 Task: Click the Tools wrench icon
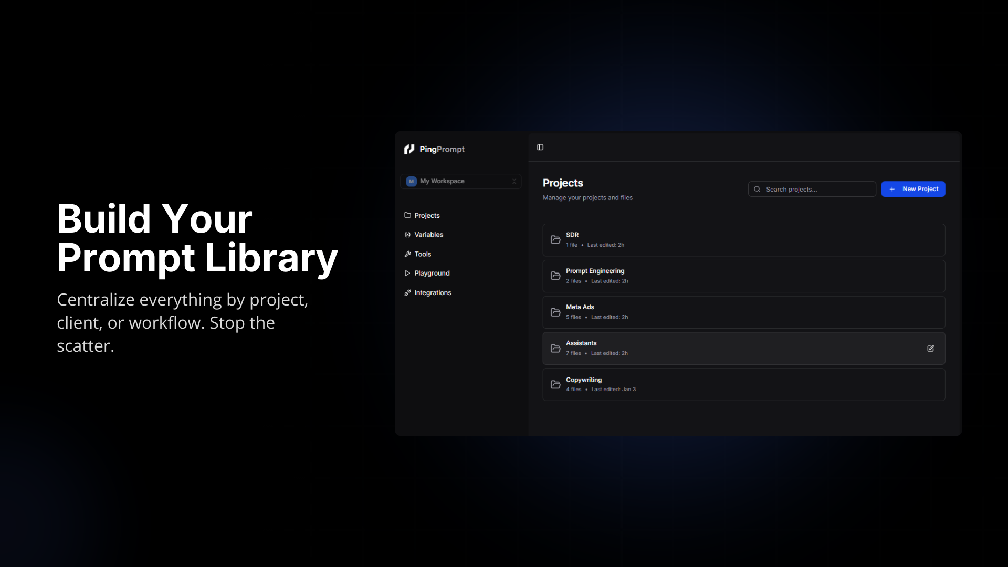(408, 254)
